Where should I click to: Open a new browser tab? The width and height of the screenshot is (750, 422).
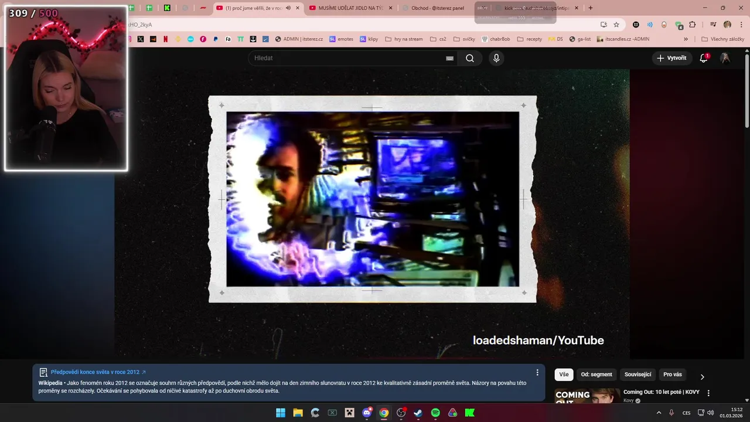click(x=590, y=8)
